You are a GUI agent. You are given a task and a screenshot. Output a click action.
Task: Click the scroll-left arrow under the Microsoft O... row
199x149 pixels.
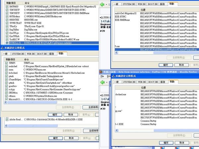pos(6,102)
